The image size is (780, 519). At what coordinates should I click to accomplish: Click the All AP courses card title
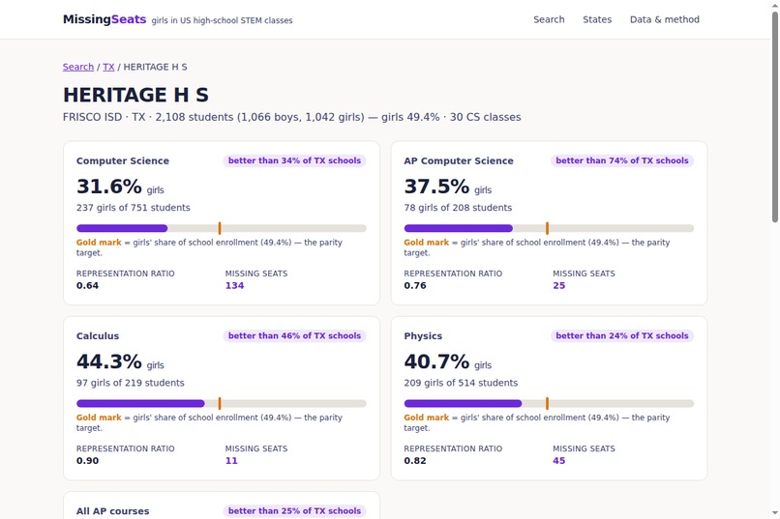click(x=112, y=511)
